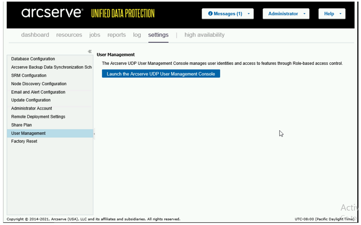The height and width of the screenshot is (225, 361).
Task: Open Arcserve Backup Data Synchronization Schedule
Action: [50, 67]
